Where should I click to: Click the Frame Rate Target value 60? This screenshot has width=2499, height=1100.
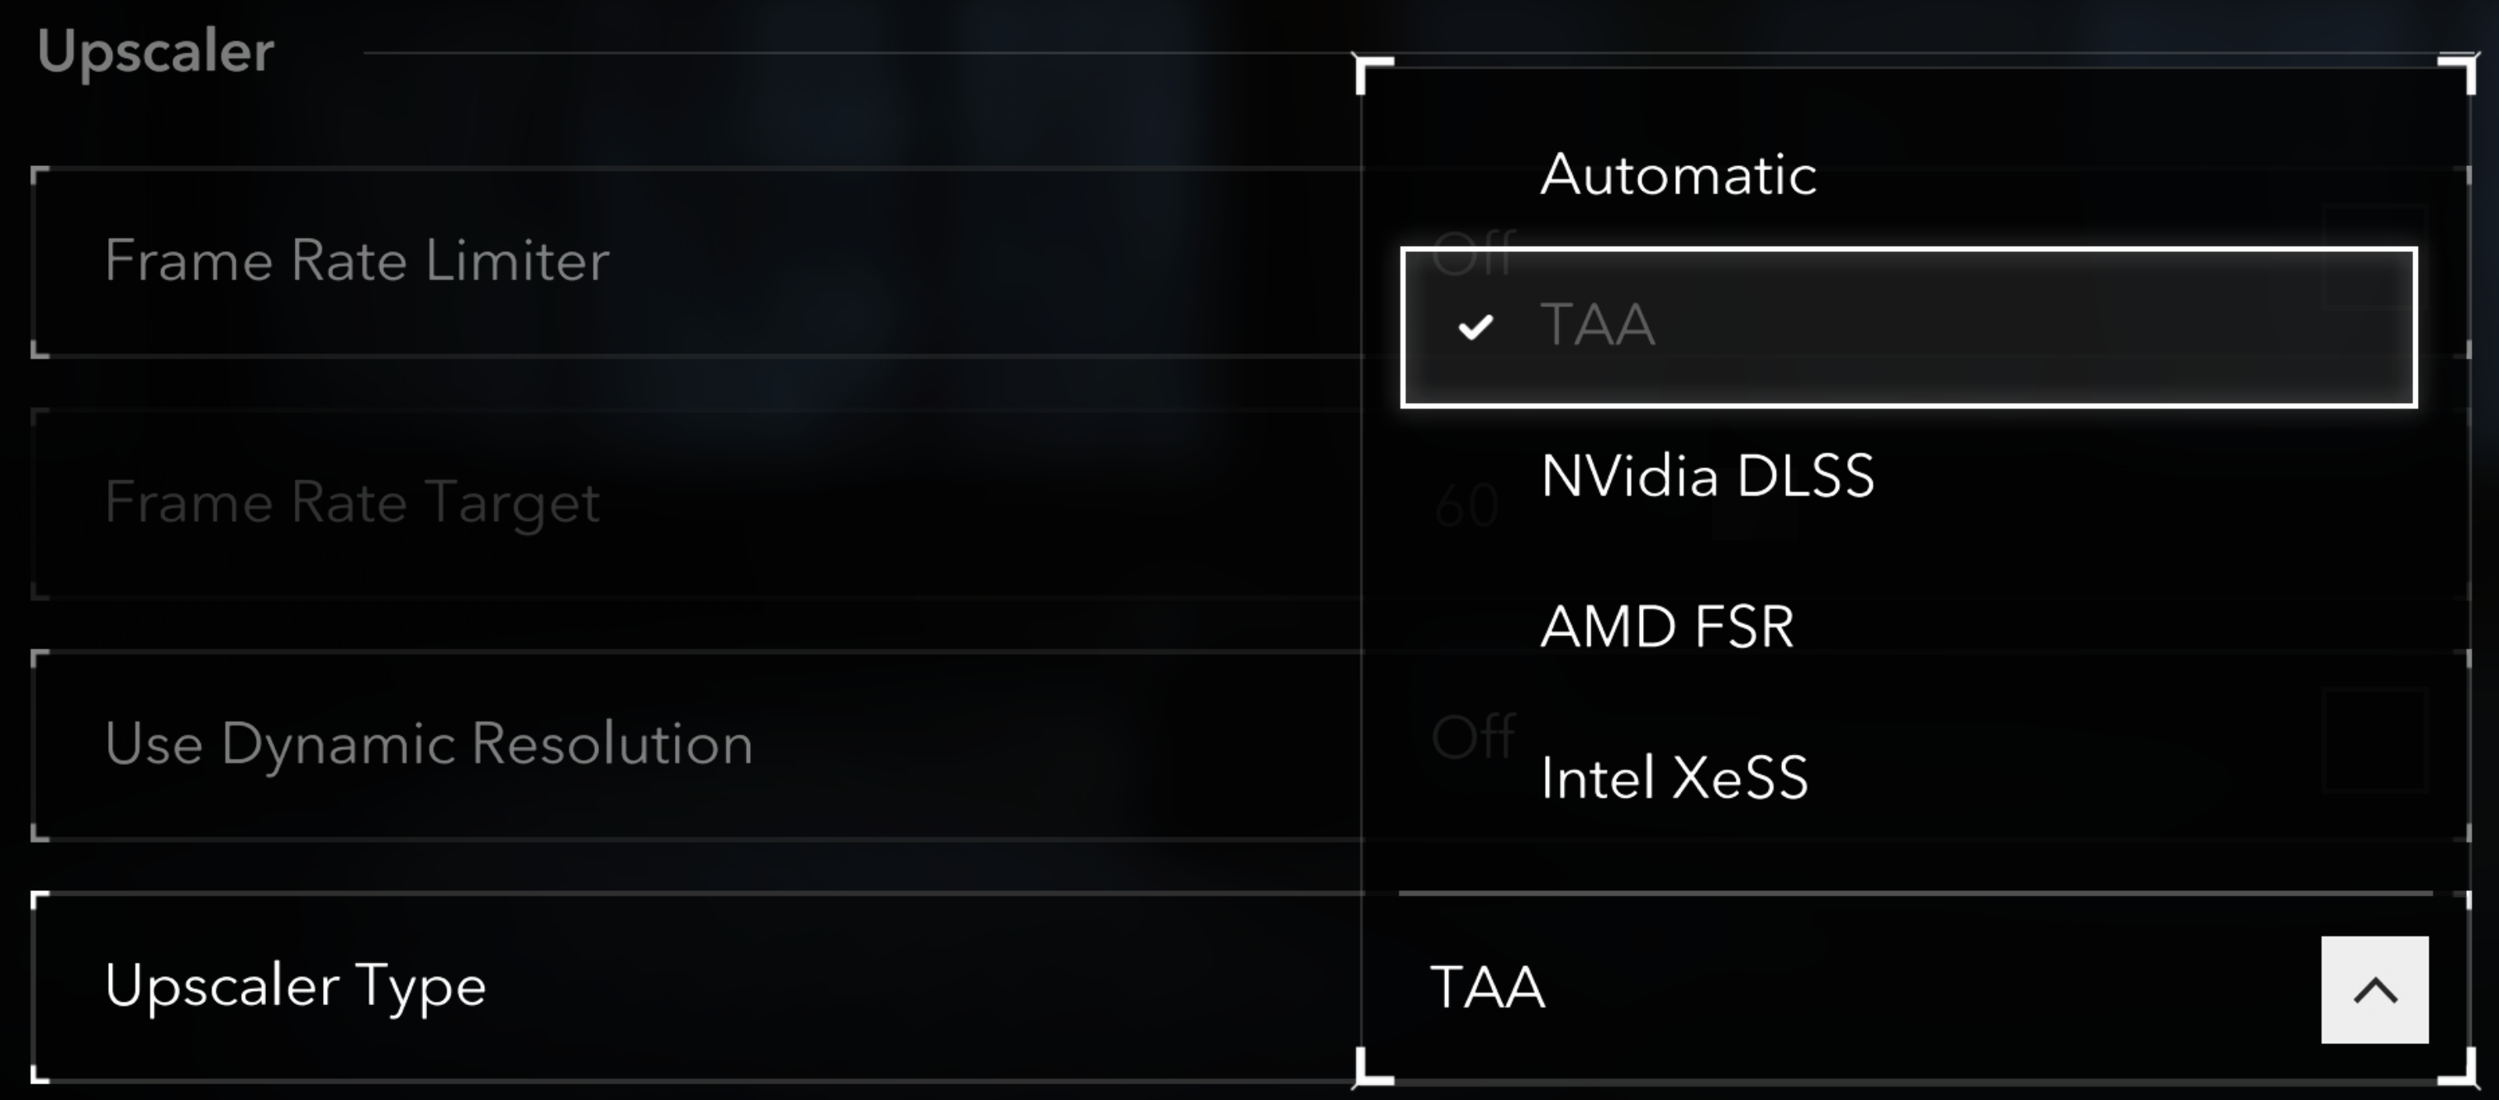point(1465,505)
